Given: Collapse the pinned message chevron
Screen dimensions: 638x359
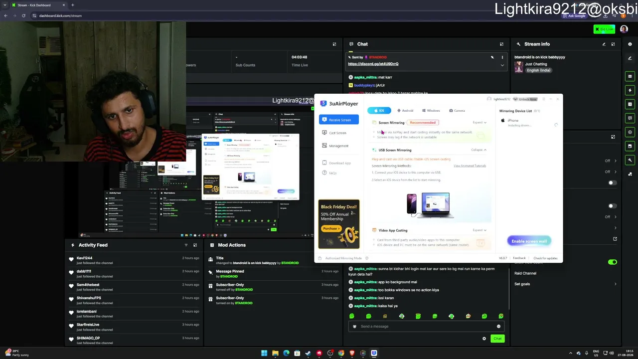Looking at the screenshot, I should click(502, 65).
